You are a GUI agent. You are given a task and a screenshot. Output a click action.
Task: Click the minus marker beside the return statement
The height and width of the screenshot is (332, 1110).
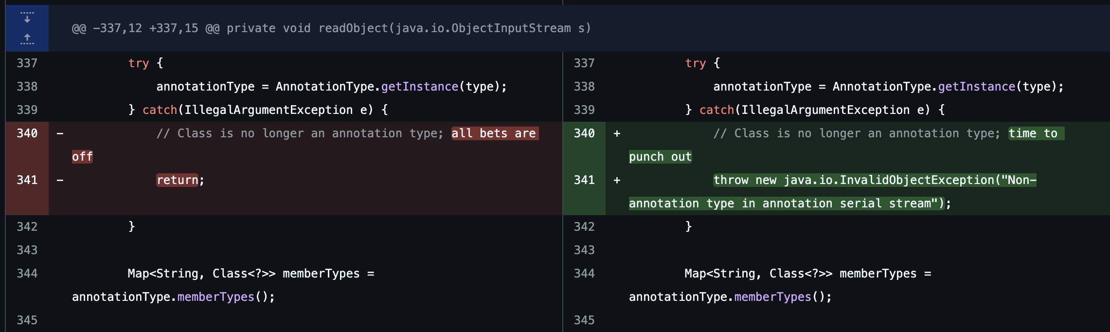click(x=60, y=180)
